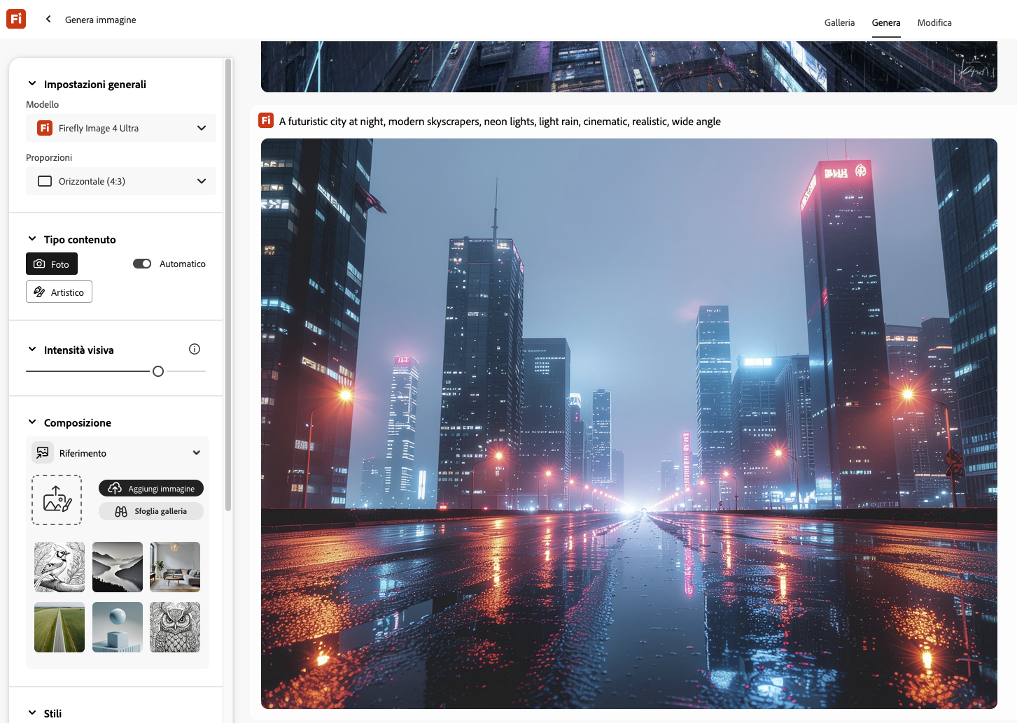This screenshot has height=723, width=1017.
Task: Click the Intensità visiva slider handle
Action: [158, 371]
